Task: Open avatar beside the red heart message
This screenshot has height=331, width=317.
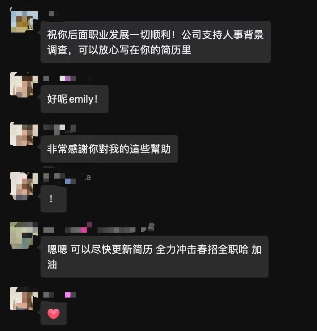Action: click(24, 298)
